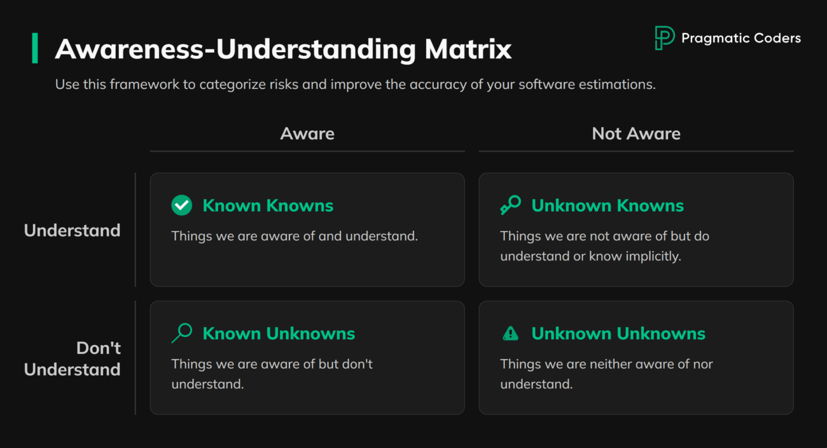Click the 'Unknown Knowns' heading text

click(x=608, y=205)
